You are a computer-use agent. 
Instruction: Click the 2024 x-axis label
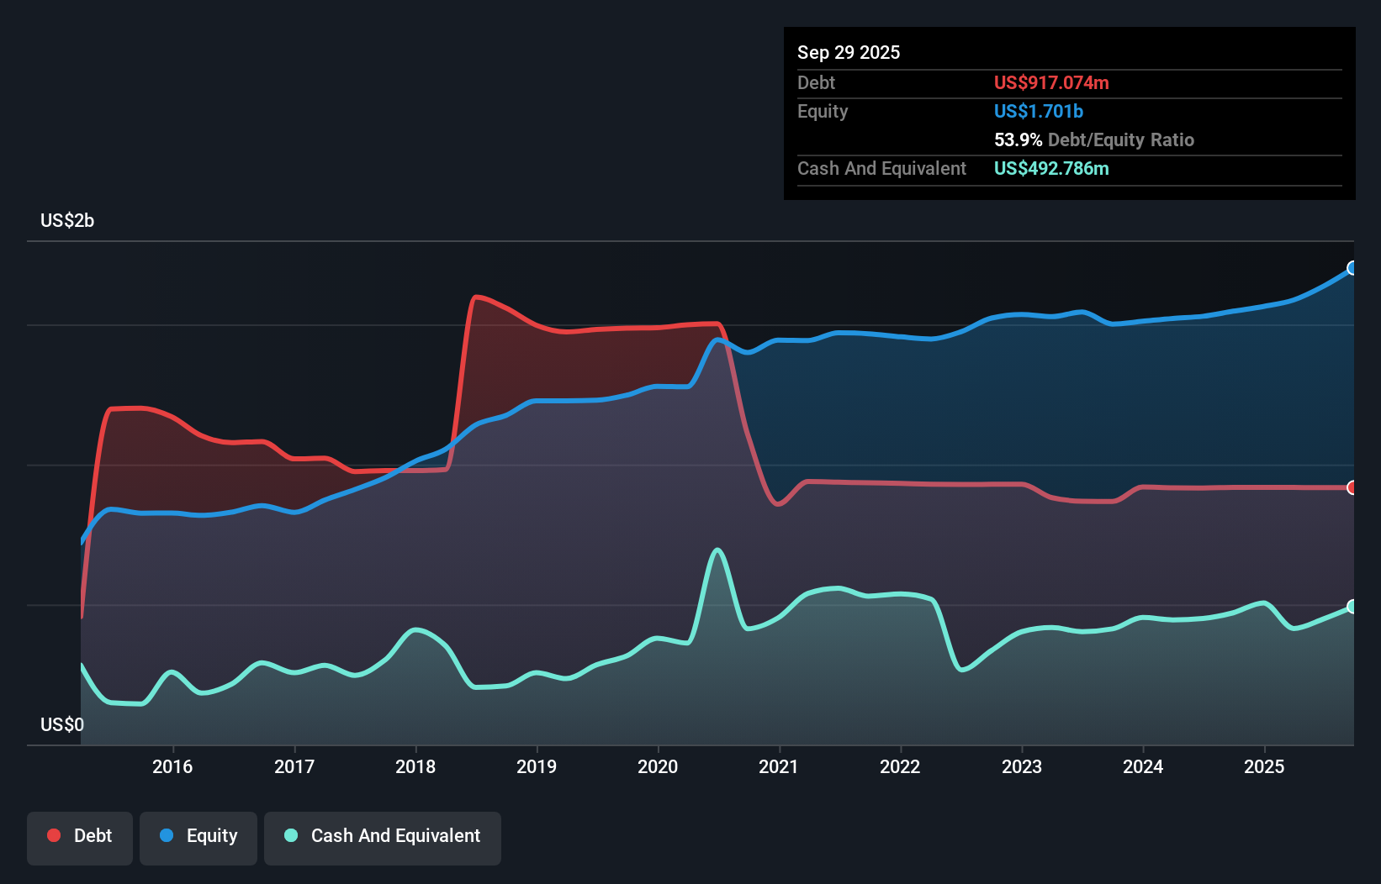(x=1143, y=766)
